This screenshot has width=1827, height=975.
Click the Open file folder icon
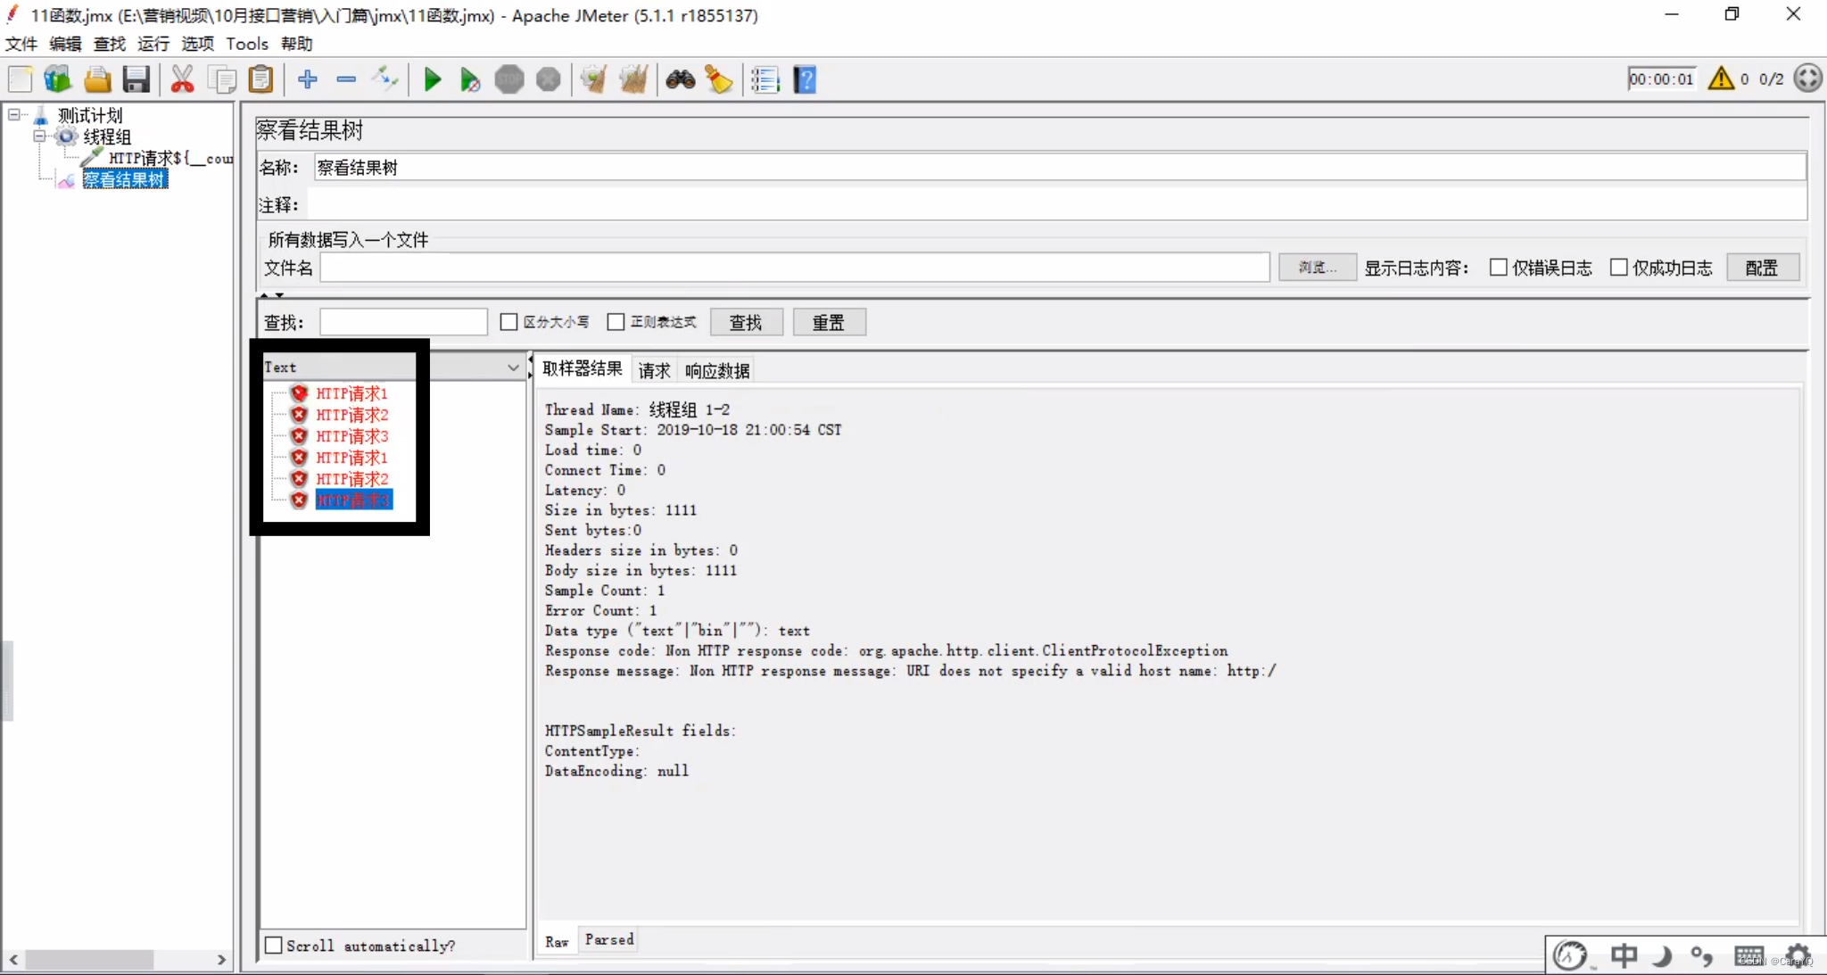click(97, 79)
